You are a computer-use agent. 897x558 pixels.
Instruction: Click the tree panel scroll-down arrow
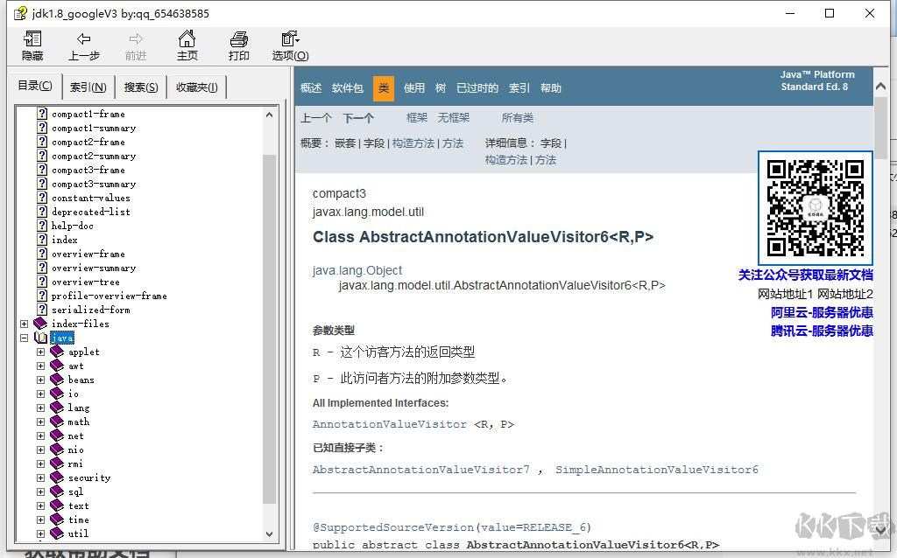[x=270, y=534]
